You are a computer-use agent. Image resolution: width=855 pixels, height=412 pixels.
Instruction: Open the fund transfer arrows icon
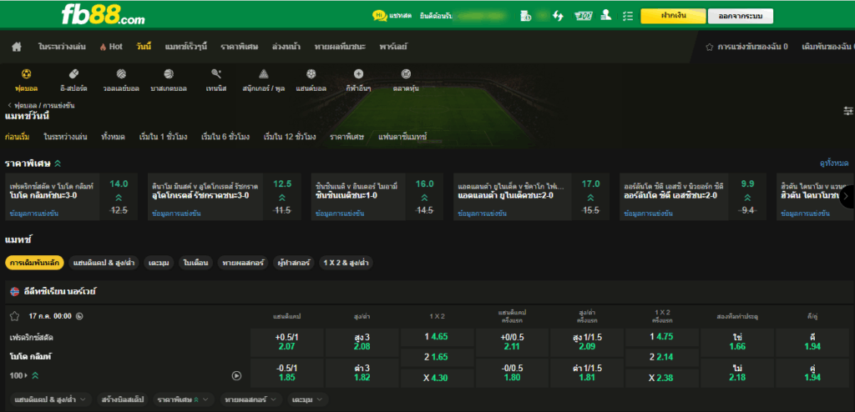558,16
